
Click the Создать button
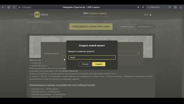pos(99,64)
